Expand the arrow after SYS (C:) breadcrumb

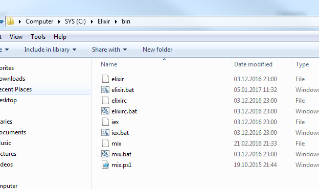pos(92,21)
